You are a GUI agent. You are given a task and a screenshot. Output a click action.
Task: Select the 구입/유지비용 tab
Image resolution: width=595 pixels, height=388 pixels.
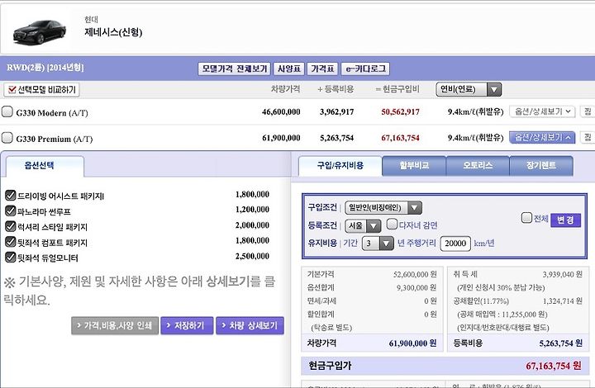(x=340, y=166)
